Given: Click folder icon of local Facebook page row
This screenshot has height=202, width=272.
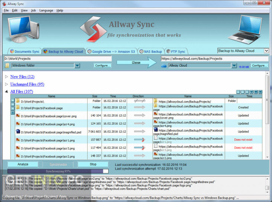Looking at the screenshot, I should [x=18, y=108].
